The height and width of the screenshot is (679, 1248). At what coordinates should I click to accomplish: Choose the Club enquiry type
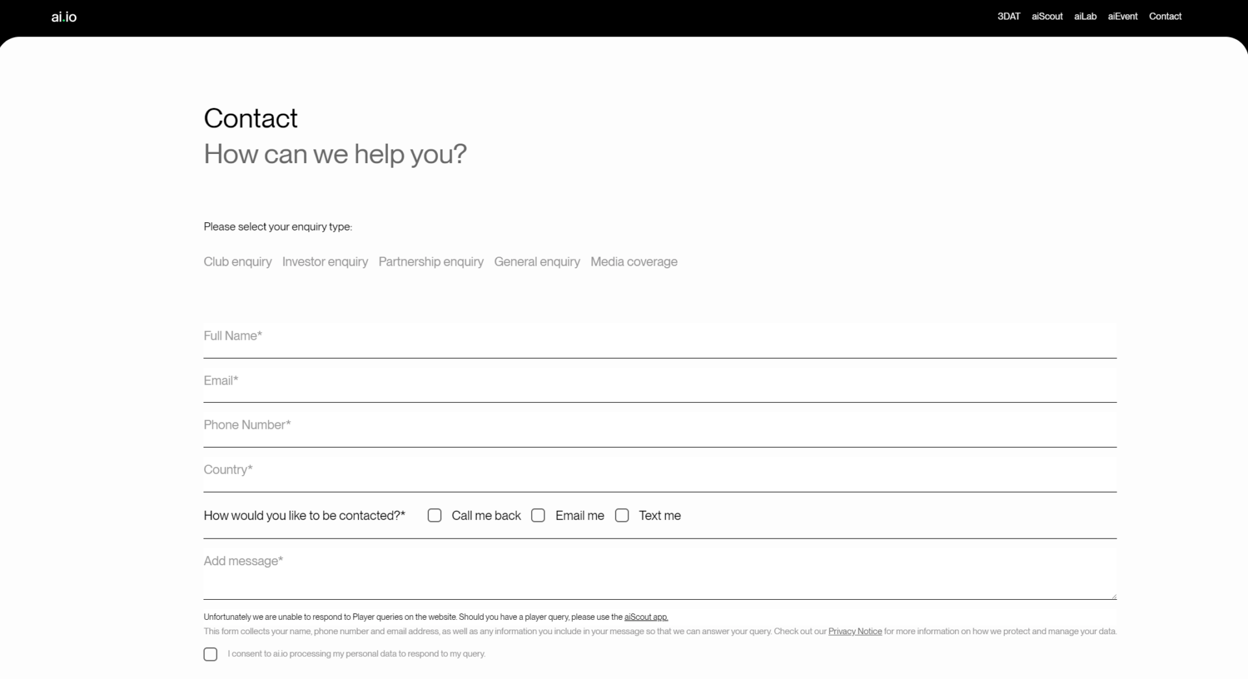[x=237, y=262]
